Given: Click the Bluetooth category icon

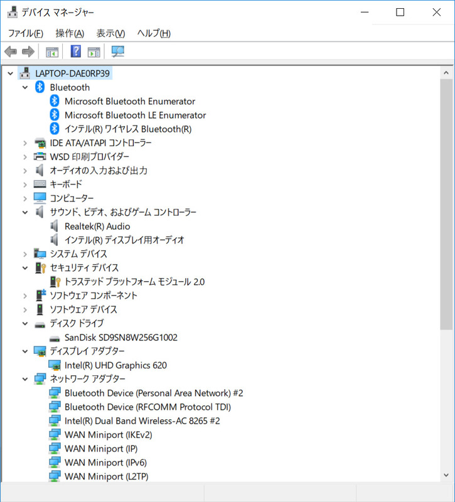Looking at the screenshot, I should click(40, 87).
